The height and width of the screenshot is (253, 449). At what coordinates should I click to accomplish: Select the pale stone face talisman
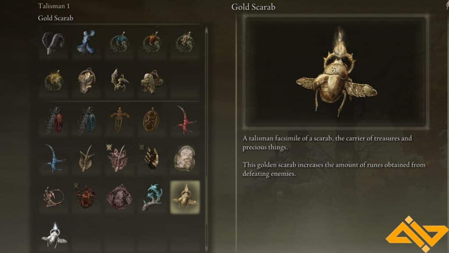pyautogui.click(x=185, y=158)
